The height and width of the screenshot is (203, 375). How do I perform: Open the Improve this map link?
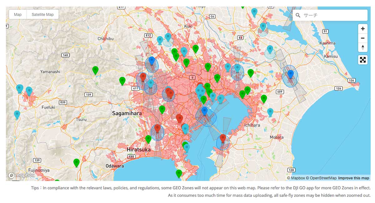(x=353, y=178)
